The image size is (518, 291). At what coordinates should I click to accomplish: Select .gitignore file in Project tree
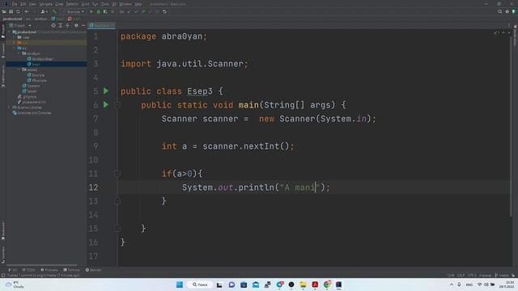27,97
